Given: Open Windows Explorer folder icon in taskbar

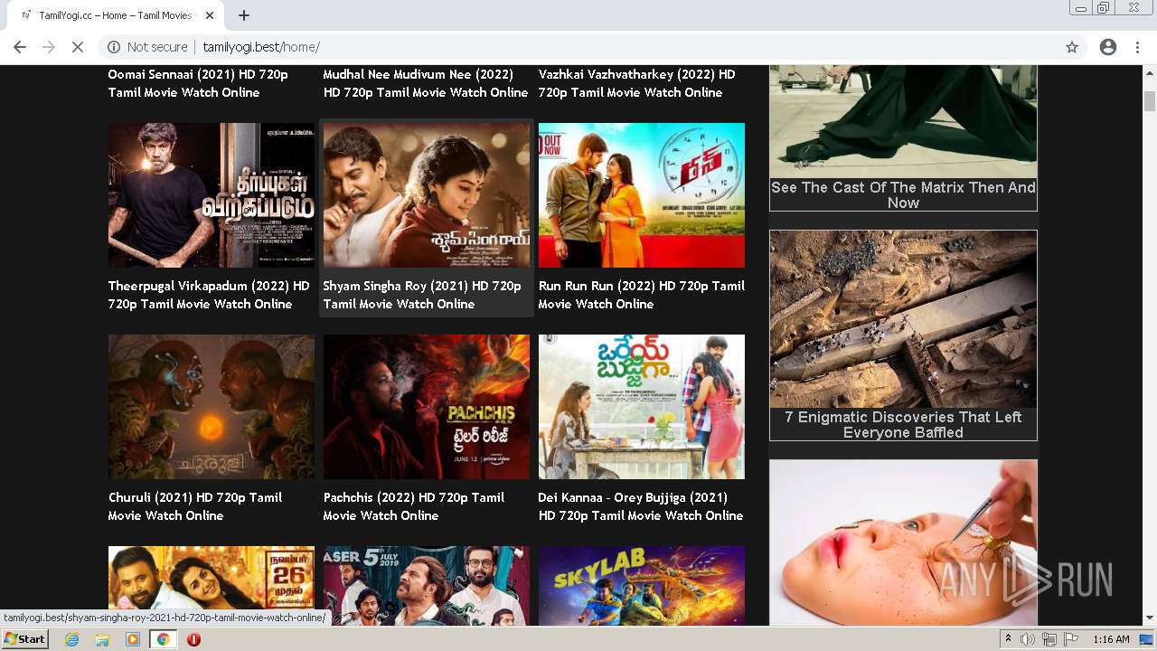Looking at the screenshot, I should pyautogui.click(x=102, y=639).
